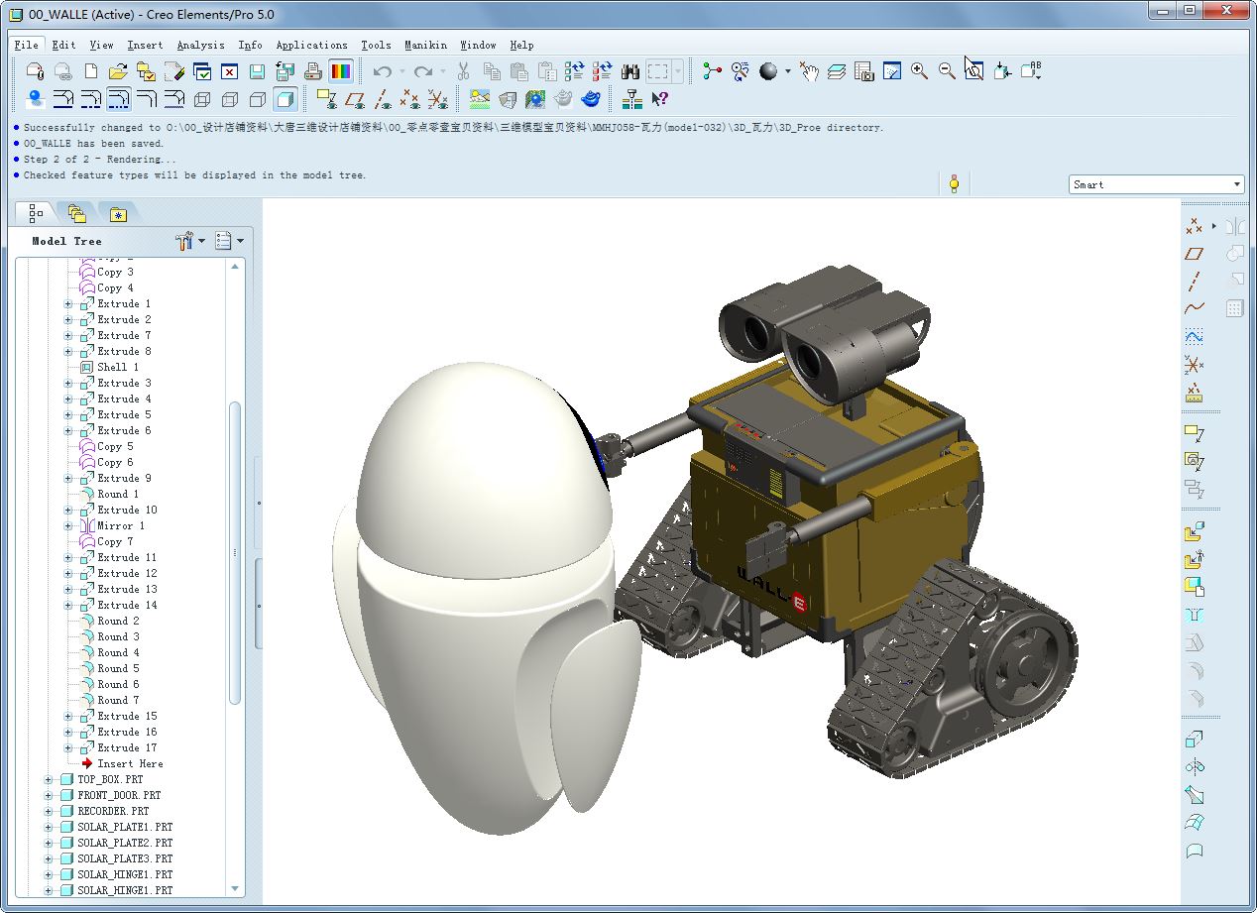1257x913 pixels.
Task: Toggle datum axes display on/off
Action: click(382, 99)
